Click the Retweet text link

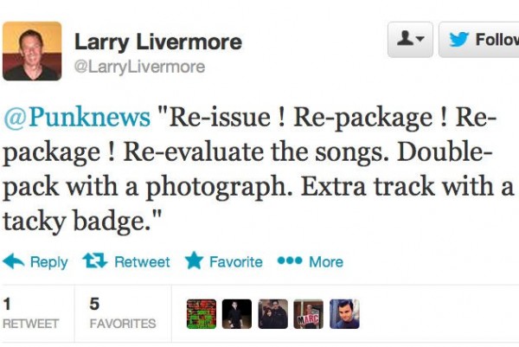142,262
